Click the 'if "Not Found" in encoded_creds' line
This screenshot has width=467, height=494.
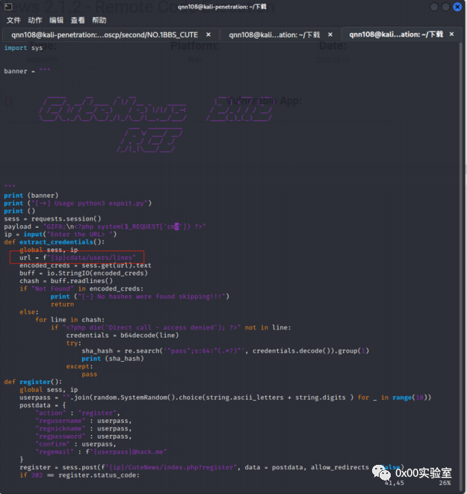coord(81,288)
